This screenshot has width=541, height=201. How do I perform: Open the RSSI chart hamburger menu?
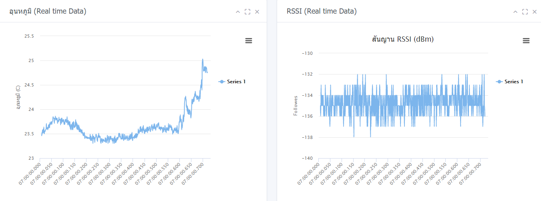[x=526, y=40]
